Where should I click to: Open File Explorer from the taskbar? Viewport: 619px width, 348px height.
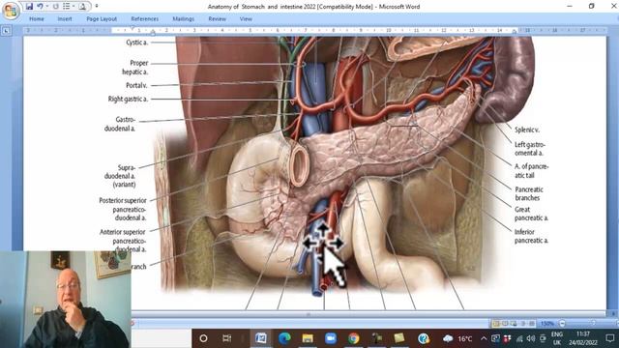coord(308,338)
